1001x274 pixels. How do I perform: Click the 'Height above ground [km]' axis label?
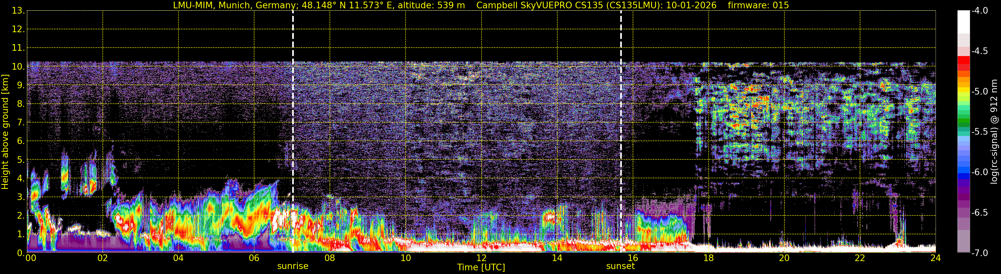5,132
